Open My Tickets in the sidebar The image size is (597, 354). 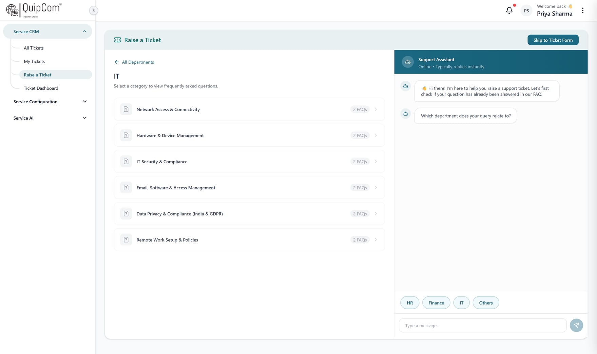pyautogui.click(x=34, y=61)
